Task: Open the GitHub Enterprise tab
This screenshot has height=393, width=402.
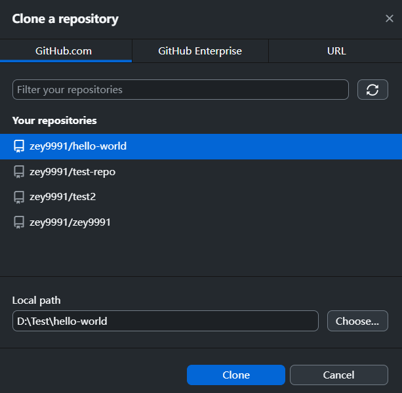Action: point(200,51)
